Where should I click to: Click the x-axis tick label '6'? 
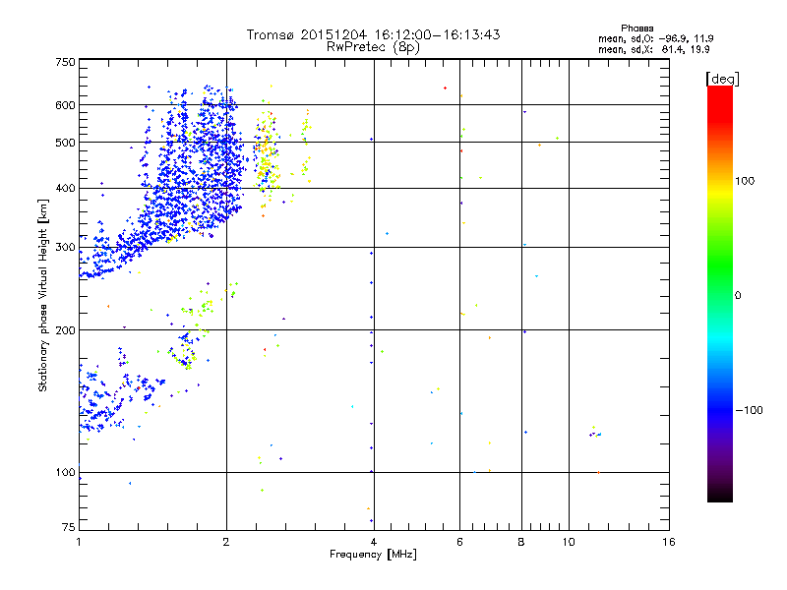point(459,542)
